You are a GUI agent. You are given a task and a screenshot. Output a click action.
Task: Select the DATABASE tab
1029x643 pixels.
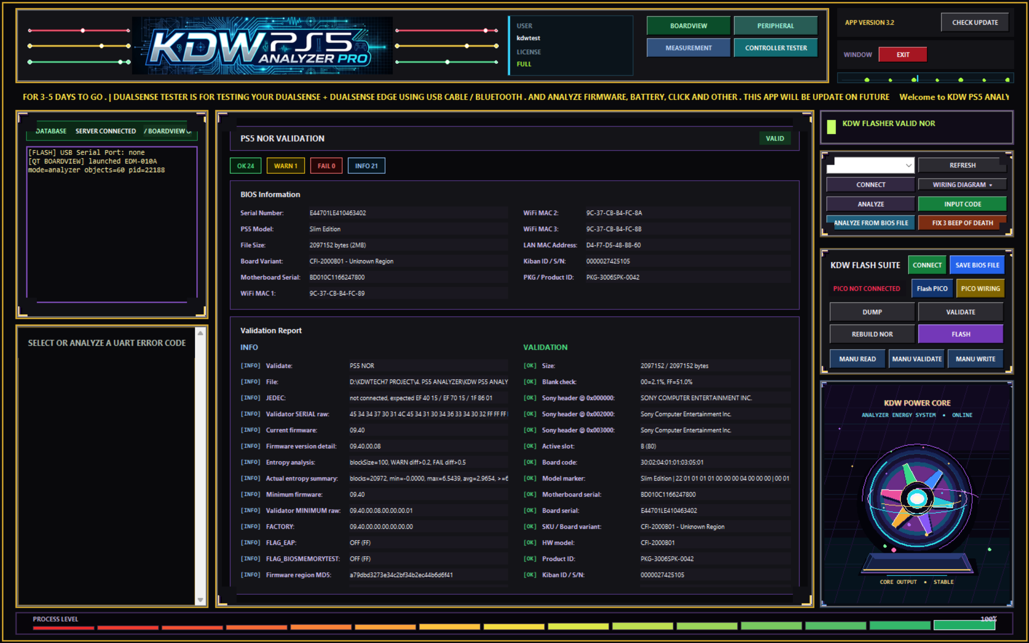[51, 131]
